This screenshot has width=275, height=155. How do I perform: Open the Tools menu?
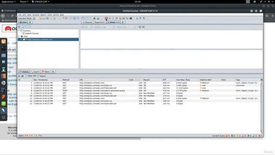50,15
